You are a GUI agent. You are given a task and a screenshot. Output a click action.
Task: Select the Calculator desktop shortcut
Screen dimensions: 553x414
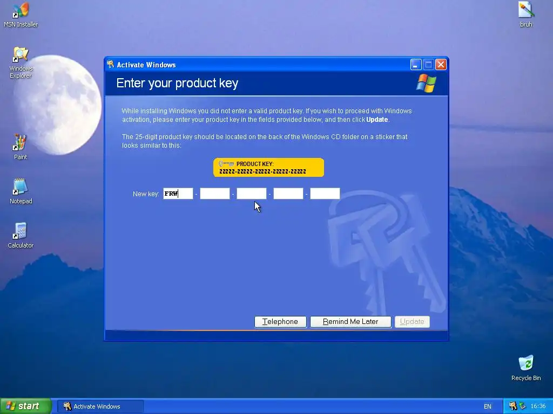point(21,236)
